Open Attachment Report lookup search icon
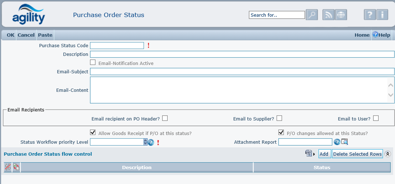Screen dimensions: 395x184 coord(345,142)
